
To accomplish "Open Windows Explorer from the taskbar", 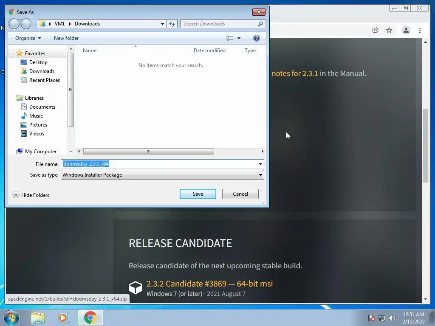I will pyautogui.click(x=38, y=318).
